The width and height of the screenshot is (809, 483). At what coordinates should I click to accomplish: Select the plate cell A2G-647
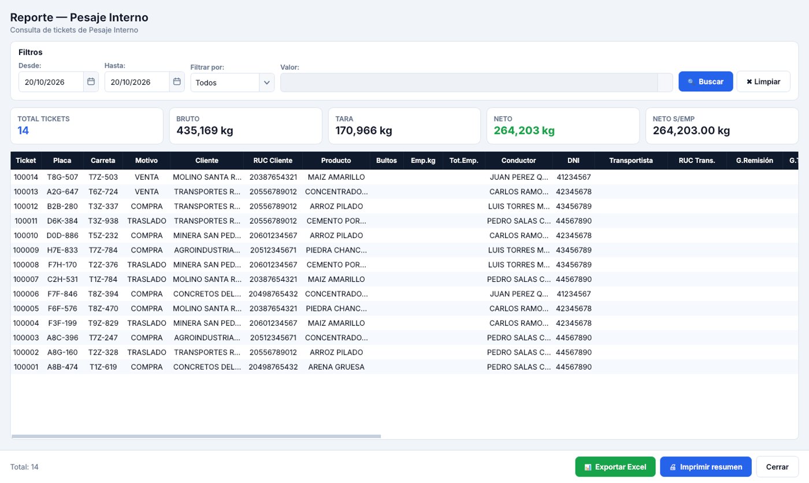(x=62, y=192)
